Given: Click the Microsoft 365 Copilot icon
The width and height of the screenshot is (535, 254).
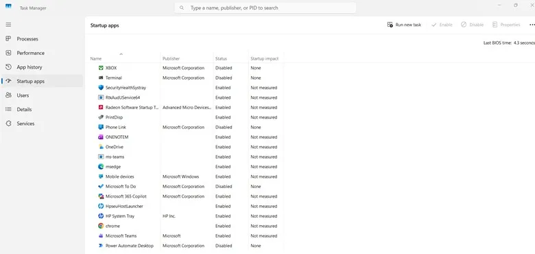Looking at the screenshot, I should tap(101, 196).
